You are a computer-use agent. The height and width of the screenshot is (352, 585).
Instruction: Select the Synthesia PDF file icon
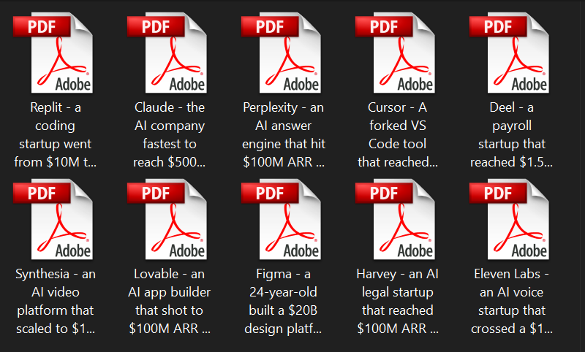coord(53,219)
